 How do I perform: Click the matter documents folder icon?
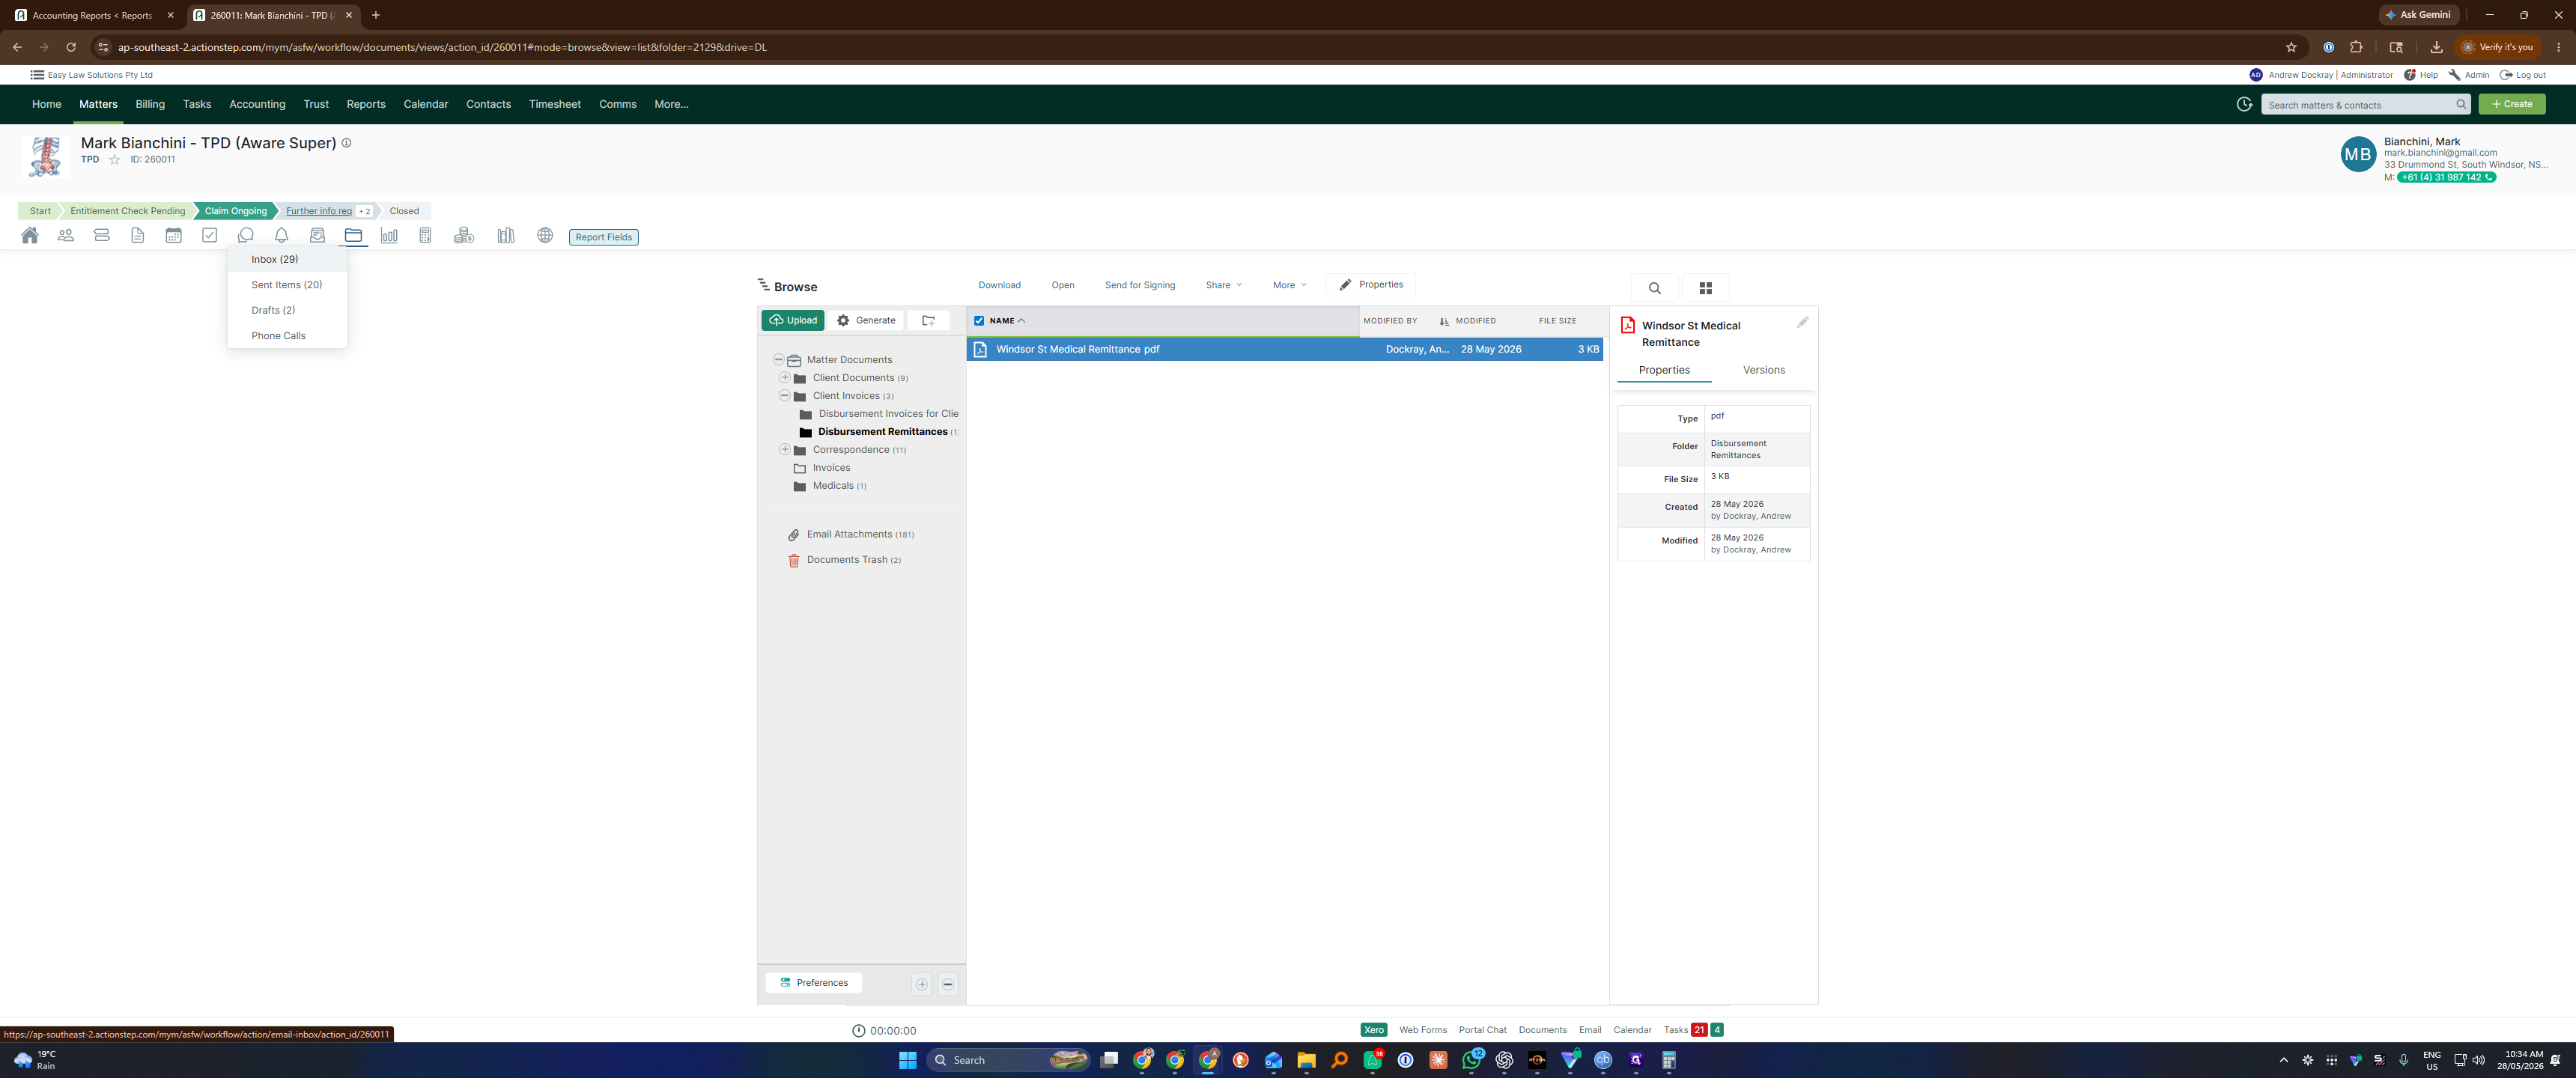pyautogui.click(x=354, y=236)
